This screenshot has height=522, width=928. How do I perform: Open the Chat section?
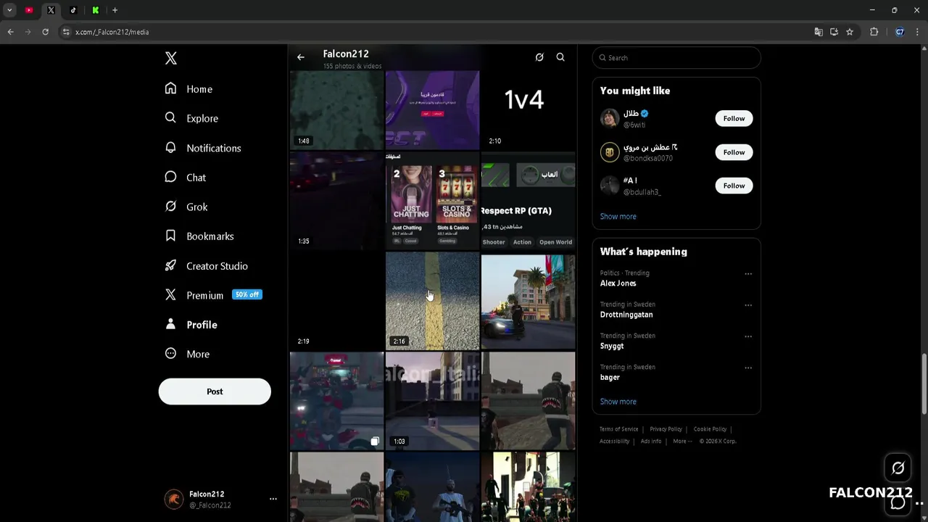coord(186,178)
